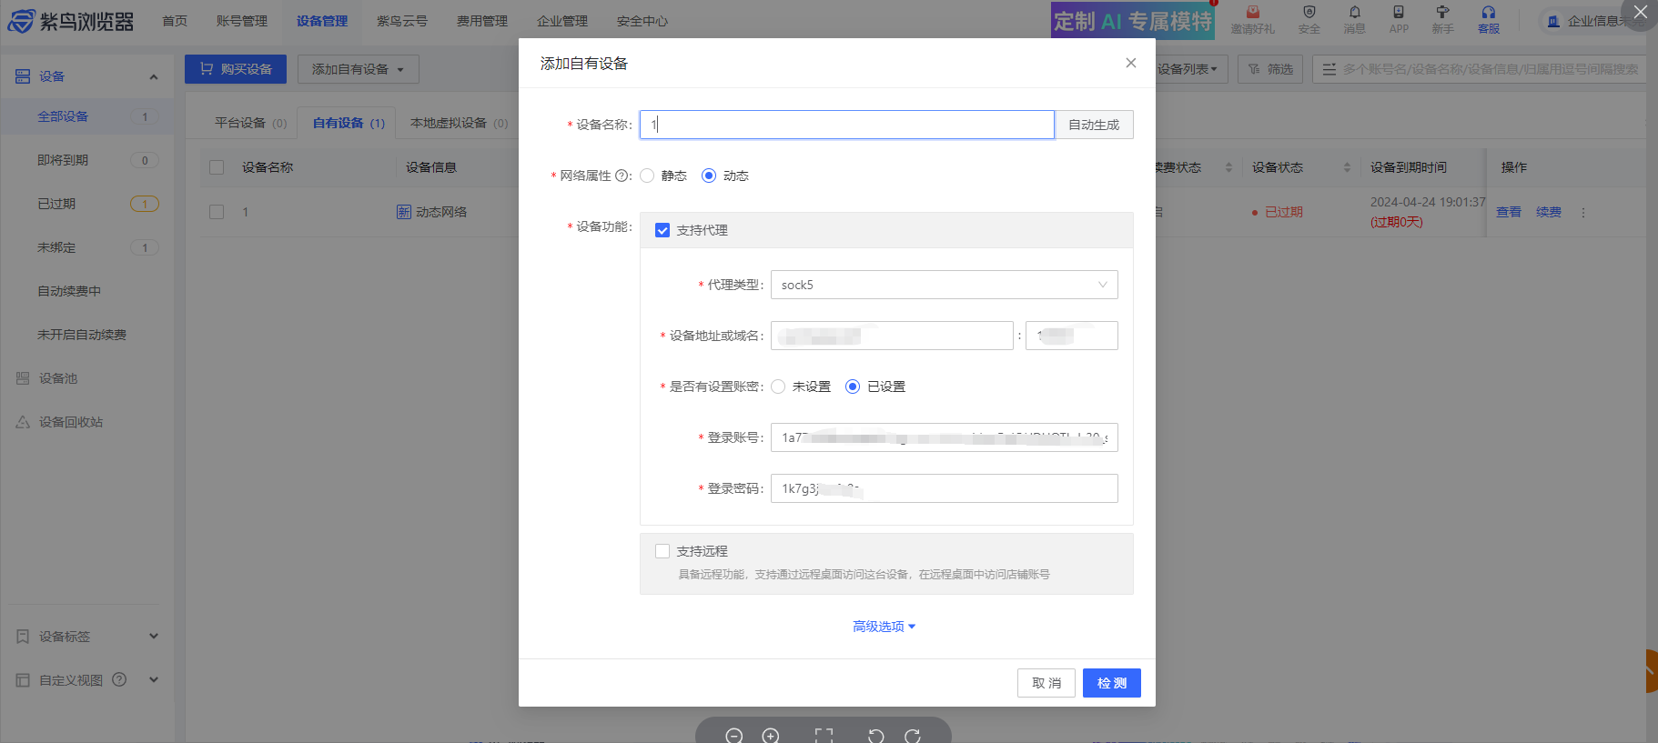Expand the 自定义视图 sidebar section
Image resolution: width=1658 pixels, height=743 pixels.
pos(154,679)
